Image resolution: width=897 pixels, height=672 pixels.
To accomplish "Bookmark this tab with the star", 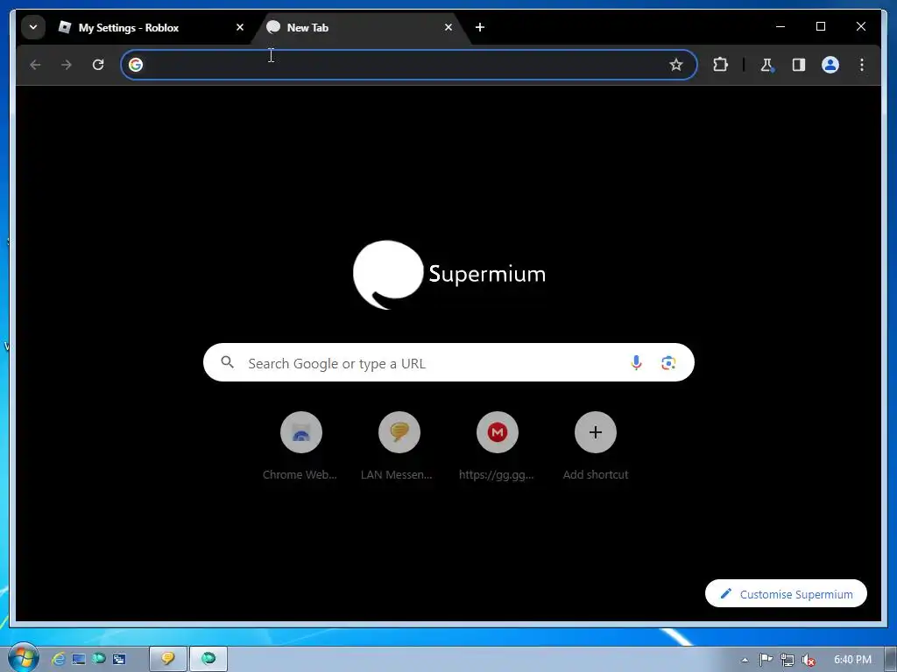I will (x=675, y=65).
